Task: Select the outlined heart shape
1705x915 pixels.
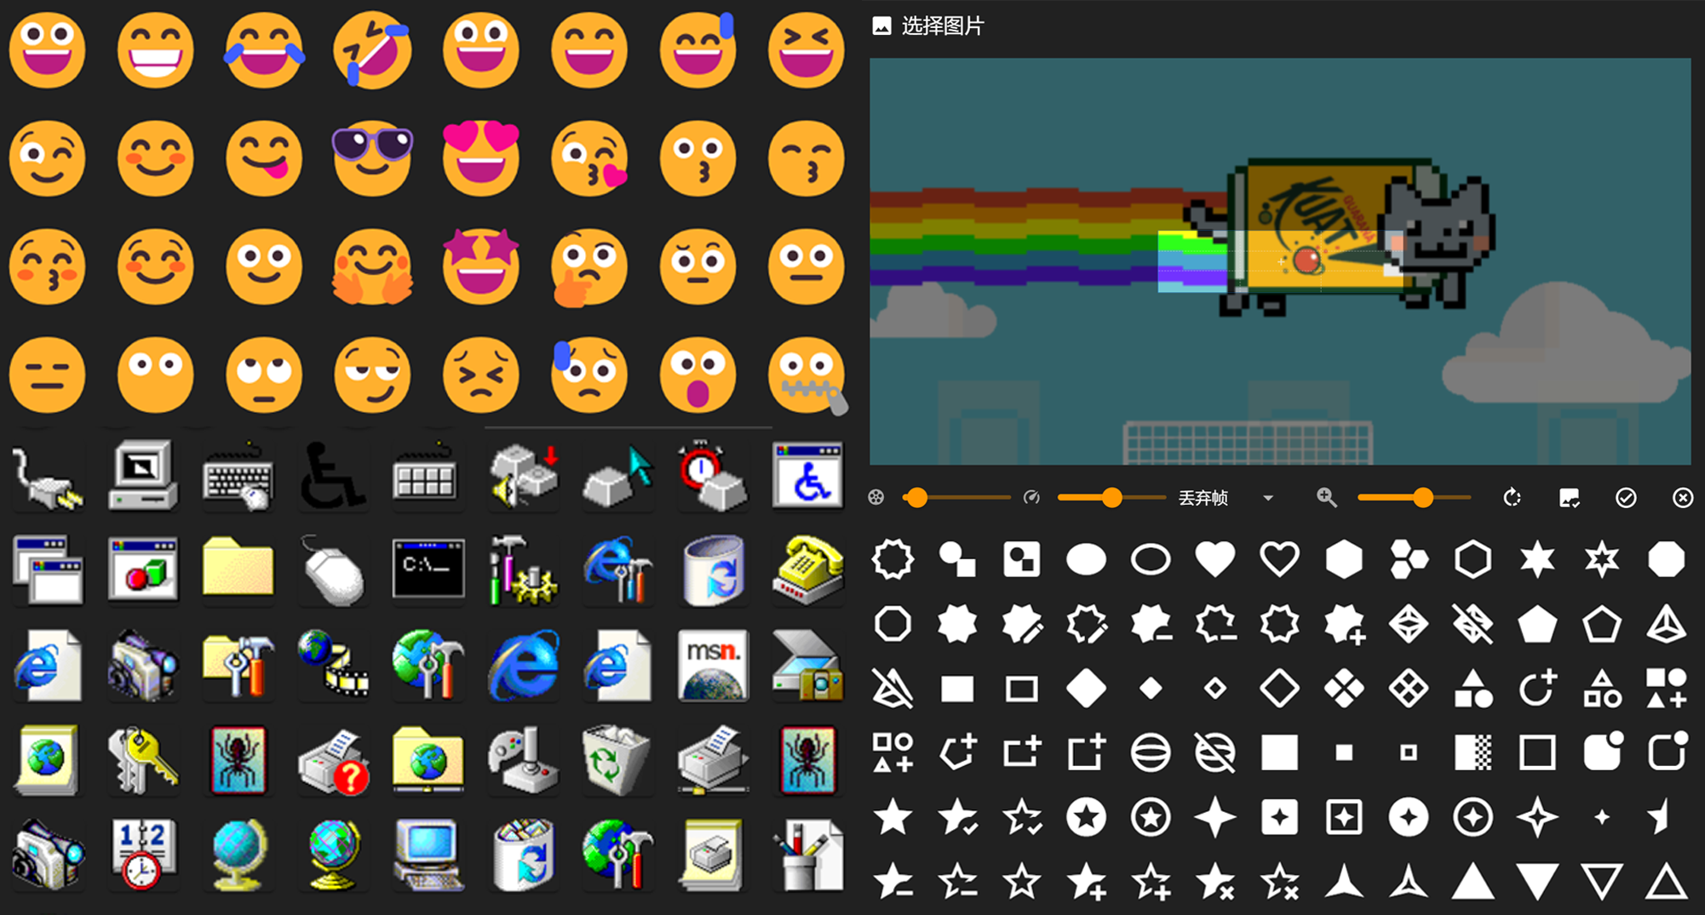Action: 1279,559
